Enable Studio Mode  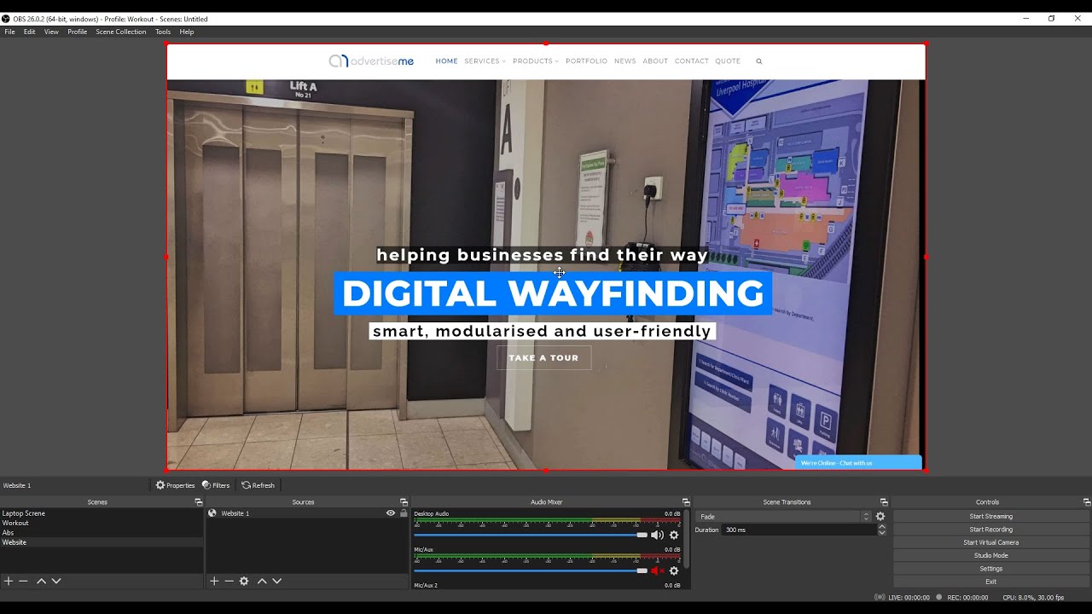(990, 555)
